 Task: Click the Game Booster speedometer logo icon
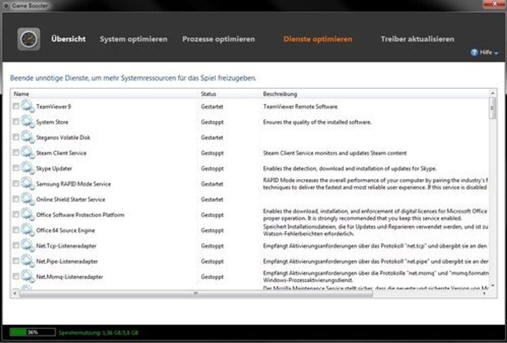29,39
